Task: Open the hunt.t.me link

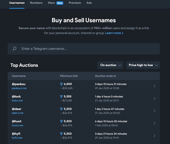Action: coord(17,126)
